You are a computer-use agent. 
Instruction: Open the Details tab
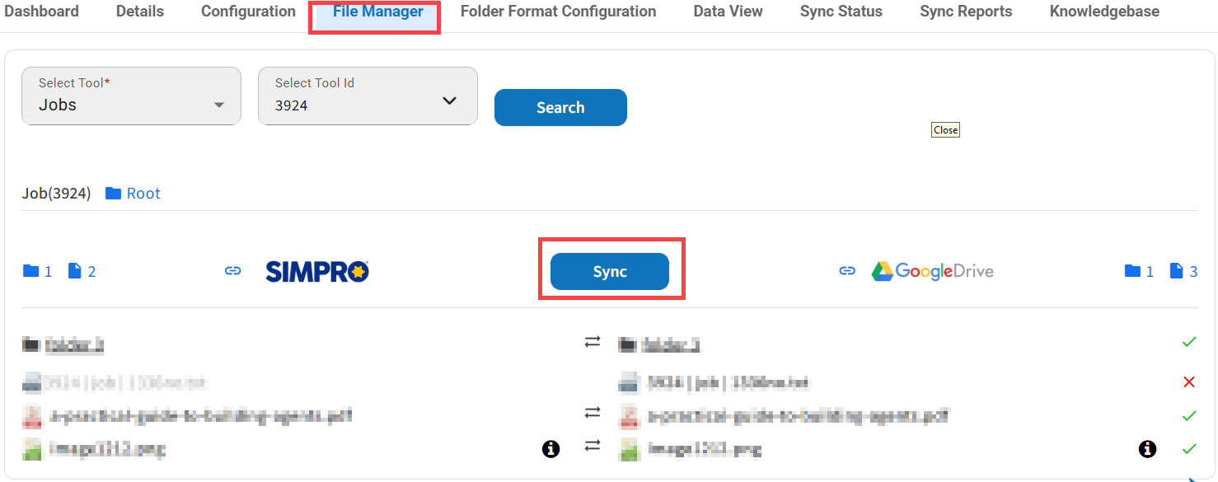coord(140,12)
